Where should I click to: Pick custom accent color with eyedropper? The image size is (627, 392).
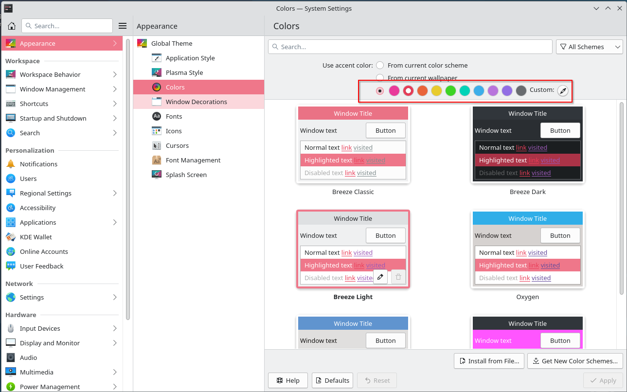point(563,90)
